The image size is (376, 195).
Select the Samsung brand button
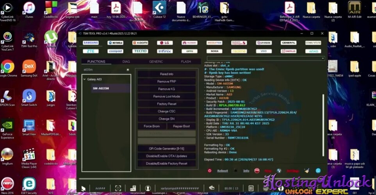91,43
